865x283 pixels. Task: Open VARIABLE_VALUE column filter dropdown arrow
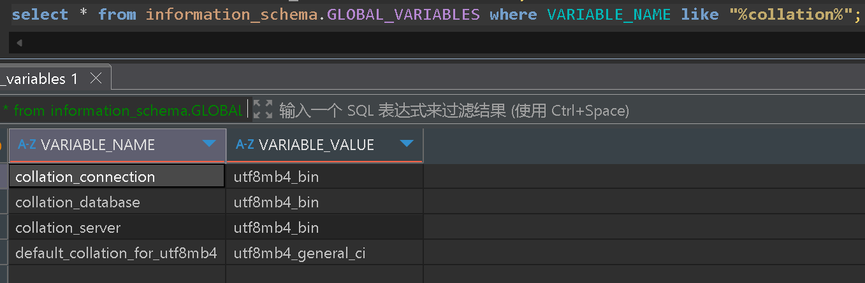pyautogui.click(x=407, y=144)
